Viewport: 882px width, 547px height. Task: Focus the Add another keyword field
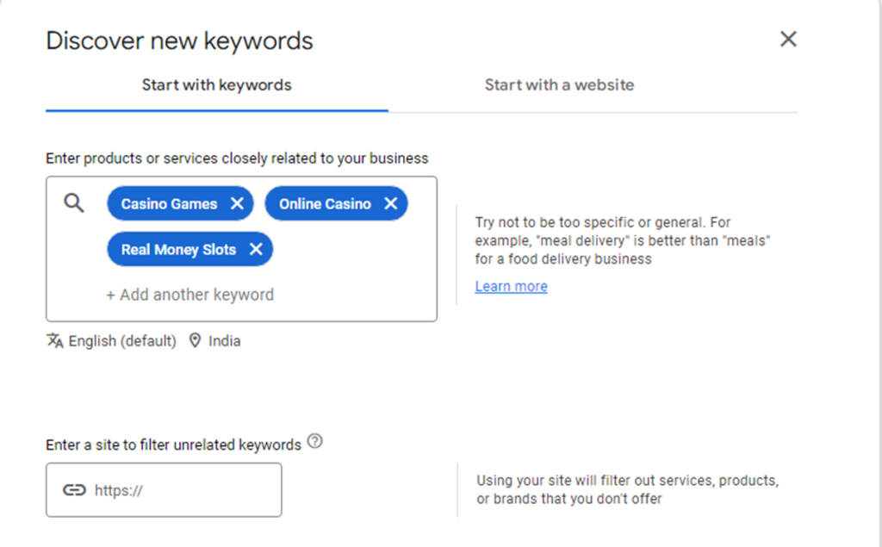coord(190,295)
